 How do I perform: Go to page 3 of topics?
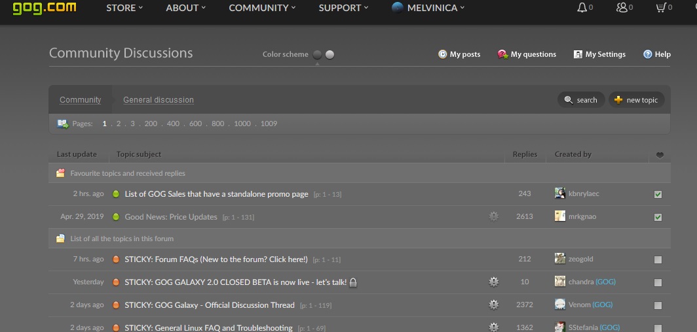point(132,124)
